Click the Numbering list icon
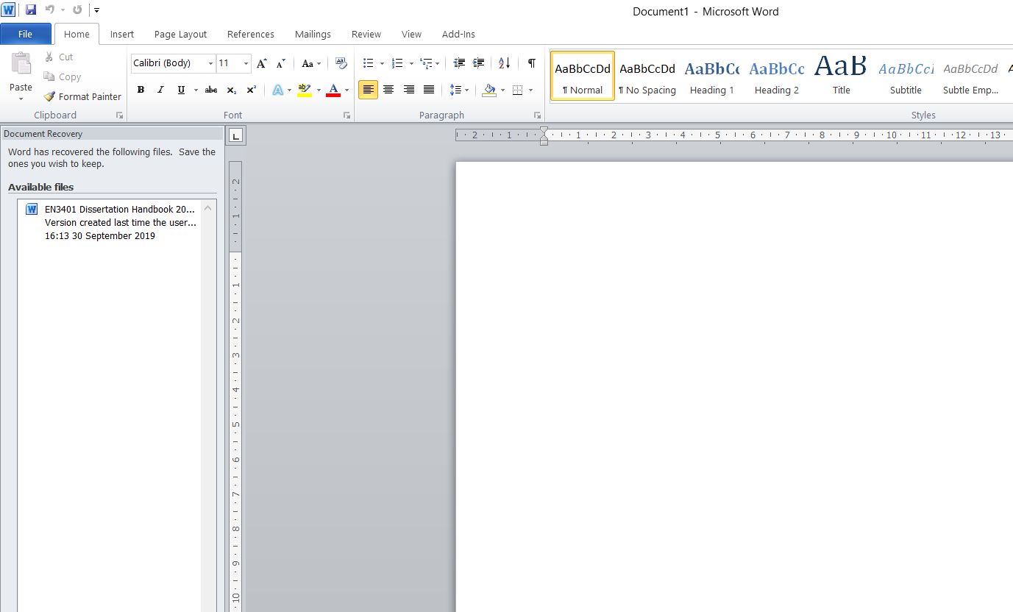The height and width of the screenshot is (612, 1013). coord(397,63)
